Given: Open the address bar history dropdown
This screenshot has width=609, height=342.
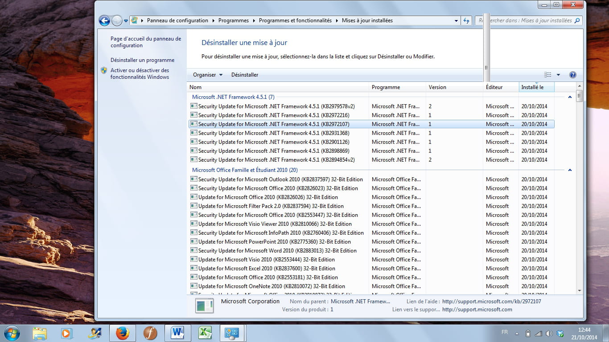Looking at the screenshot, I should tap(456, 20).
